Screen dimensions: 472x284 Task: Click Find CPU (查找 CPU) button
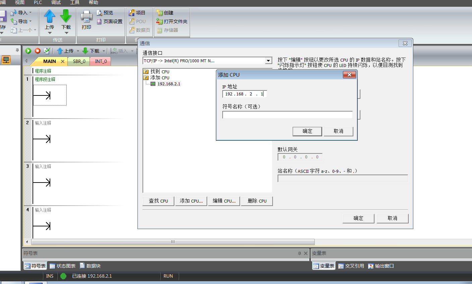coord(158,201)
